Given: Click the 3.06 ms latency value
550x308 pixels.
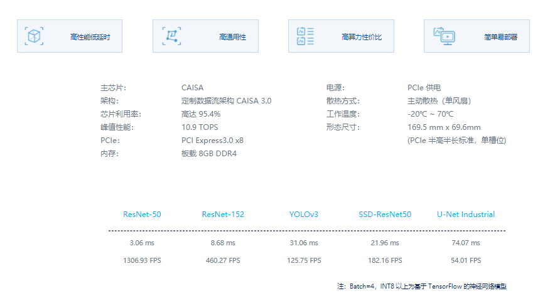Looking at the screenshot, I should (142, 243).
